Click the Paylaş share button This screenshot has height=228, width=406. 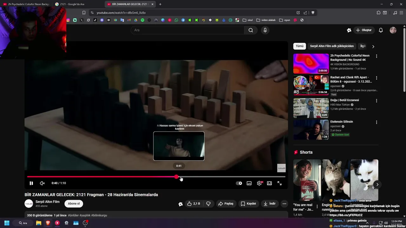click(x=226, y=204)
